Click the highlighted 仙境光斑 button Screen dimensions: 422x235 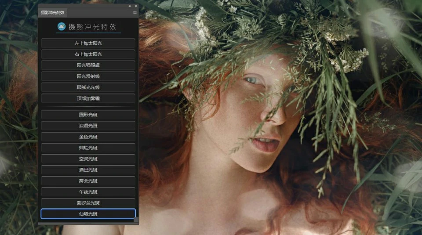coord(88,214)
